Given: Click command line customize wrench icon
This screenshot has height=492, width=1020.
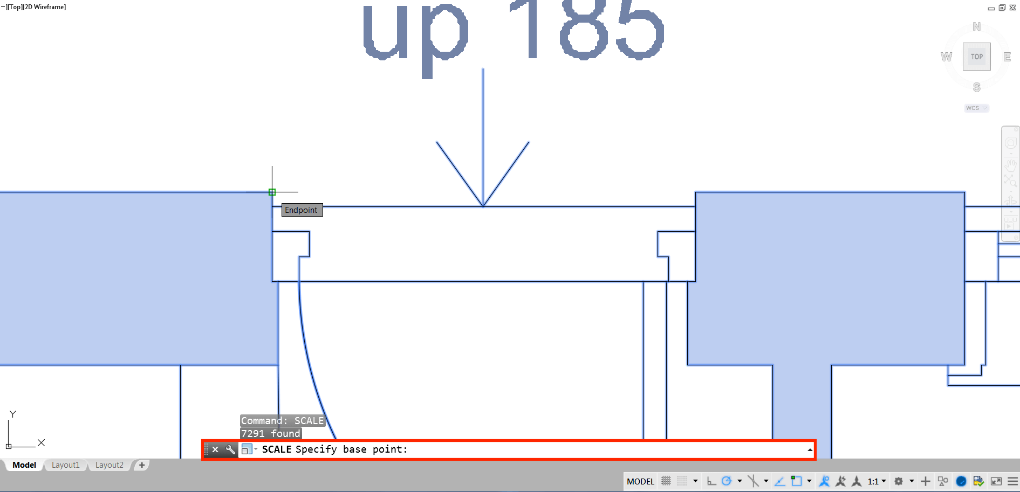Looking at the screenshot, I should pos(230,449).
